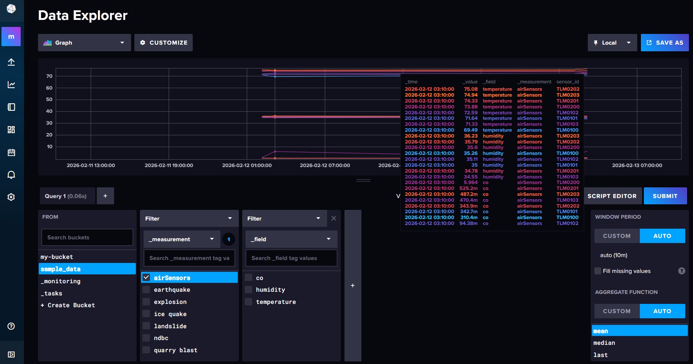The height and width of the screenshot is (364, 693).
Task: Type in the Search buckets field
Action: (x=87, y=237)
